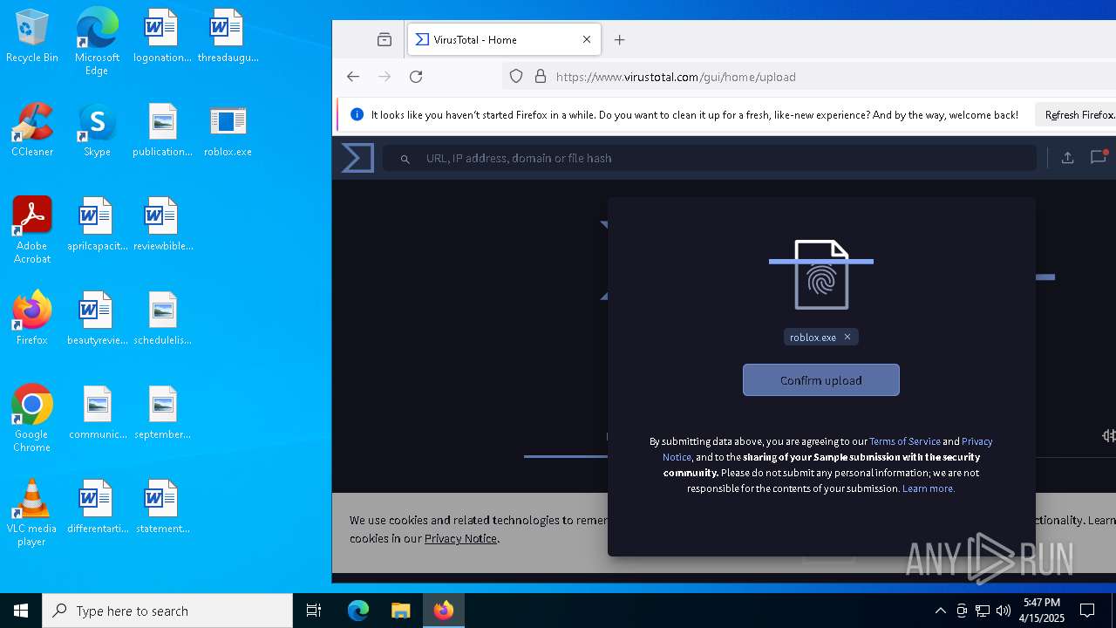The height and width of the screenshot is (628, 1116).
Task: Select the aprilcapacit Word document
Action: point(97,225)
